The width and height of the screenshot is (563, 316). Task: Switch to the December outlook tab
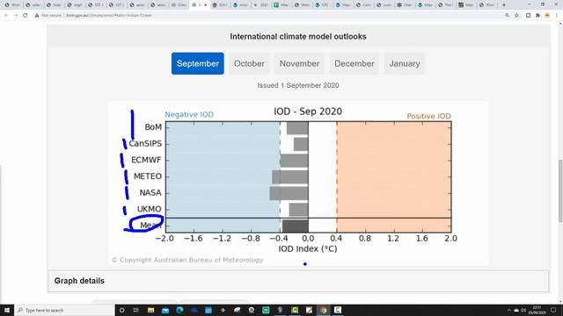pos(355,64)
